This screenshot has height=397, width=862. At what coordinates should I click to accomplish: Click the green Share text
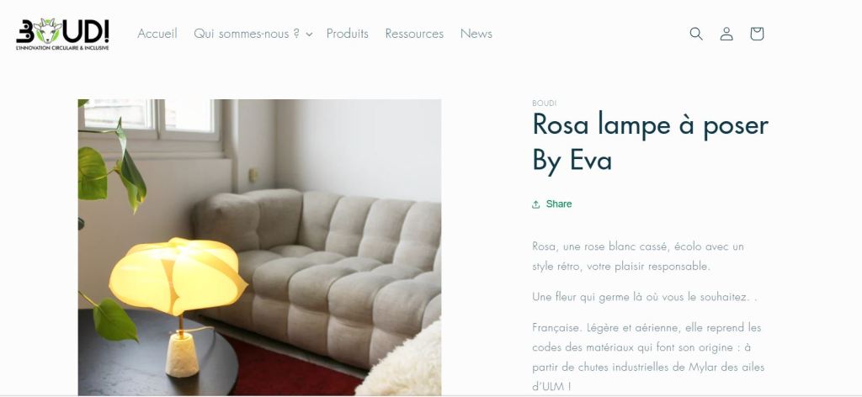pyautogui.click(x=559, y=204)
